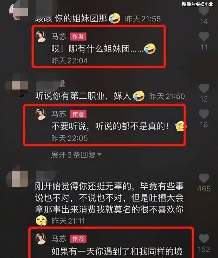Click the 作者 badge in bottom reply
218x258 pixels.
78,238
